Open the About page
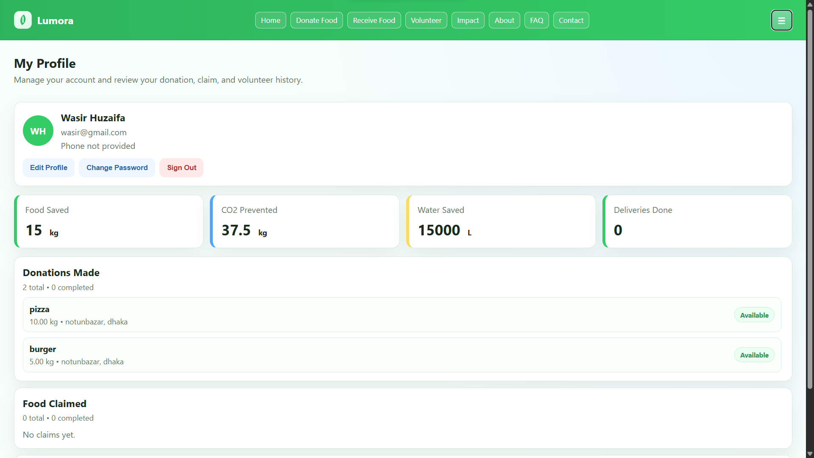Image resolution: width=814 pixels, height=458 pixels. pos(504,20)
